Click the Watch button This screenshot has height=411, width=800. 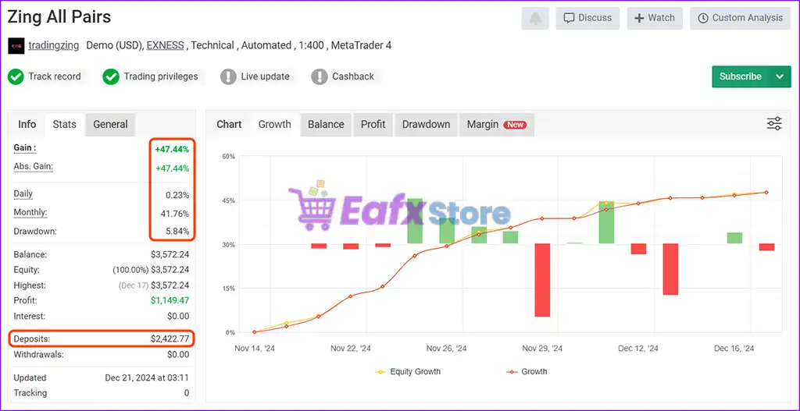(655, 19)
